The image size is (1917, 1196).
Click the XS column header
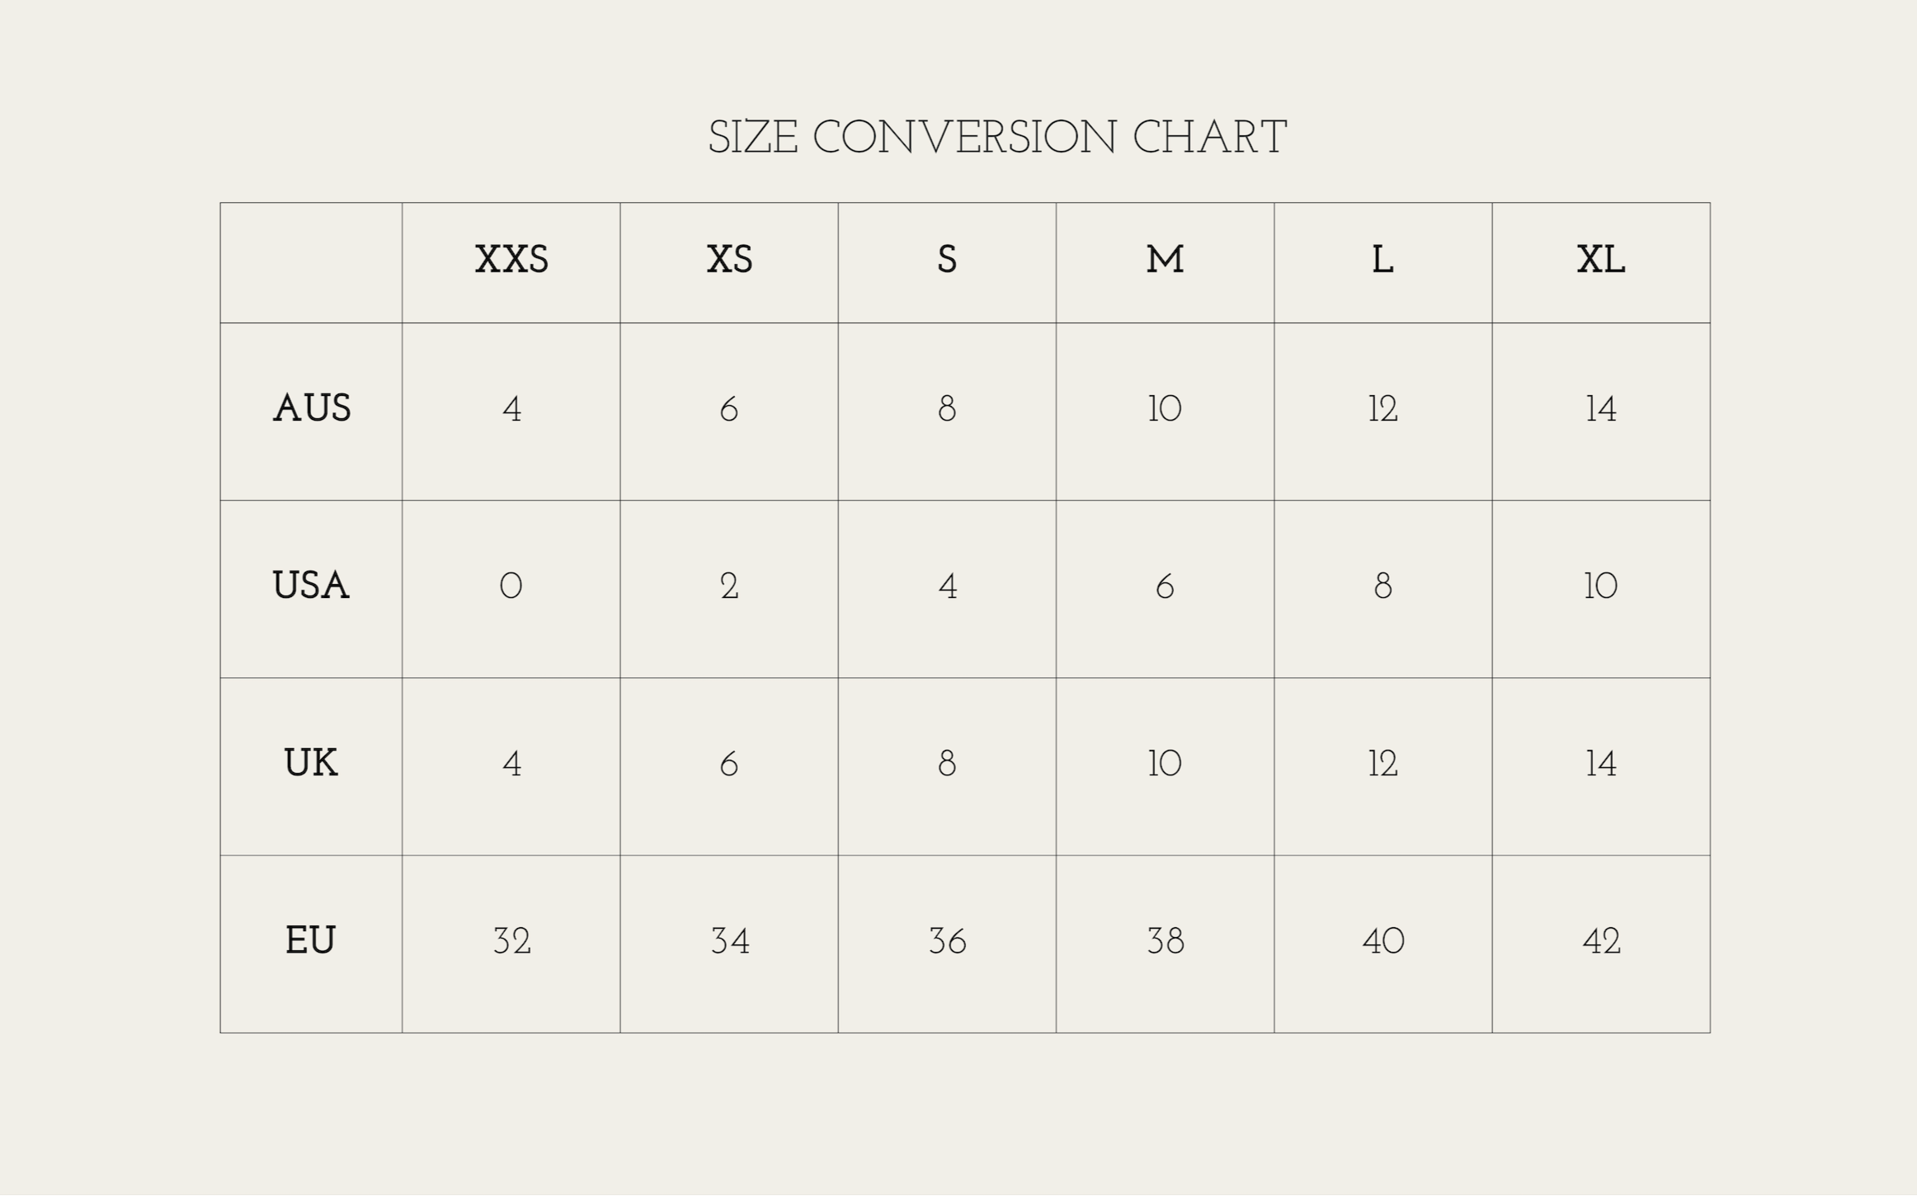pyautogui.click(x=729, y=261)
